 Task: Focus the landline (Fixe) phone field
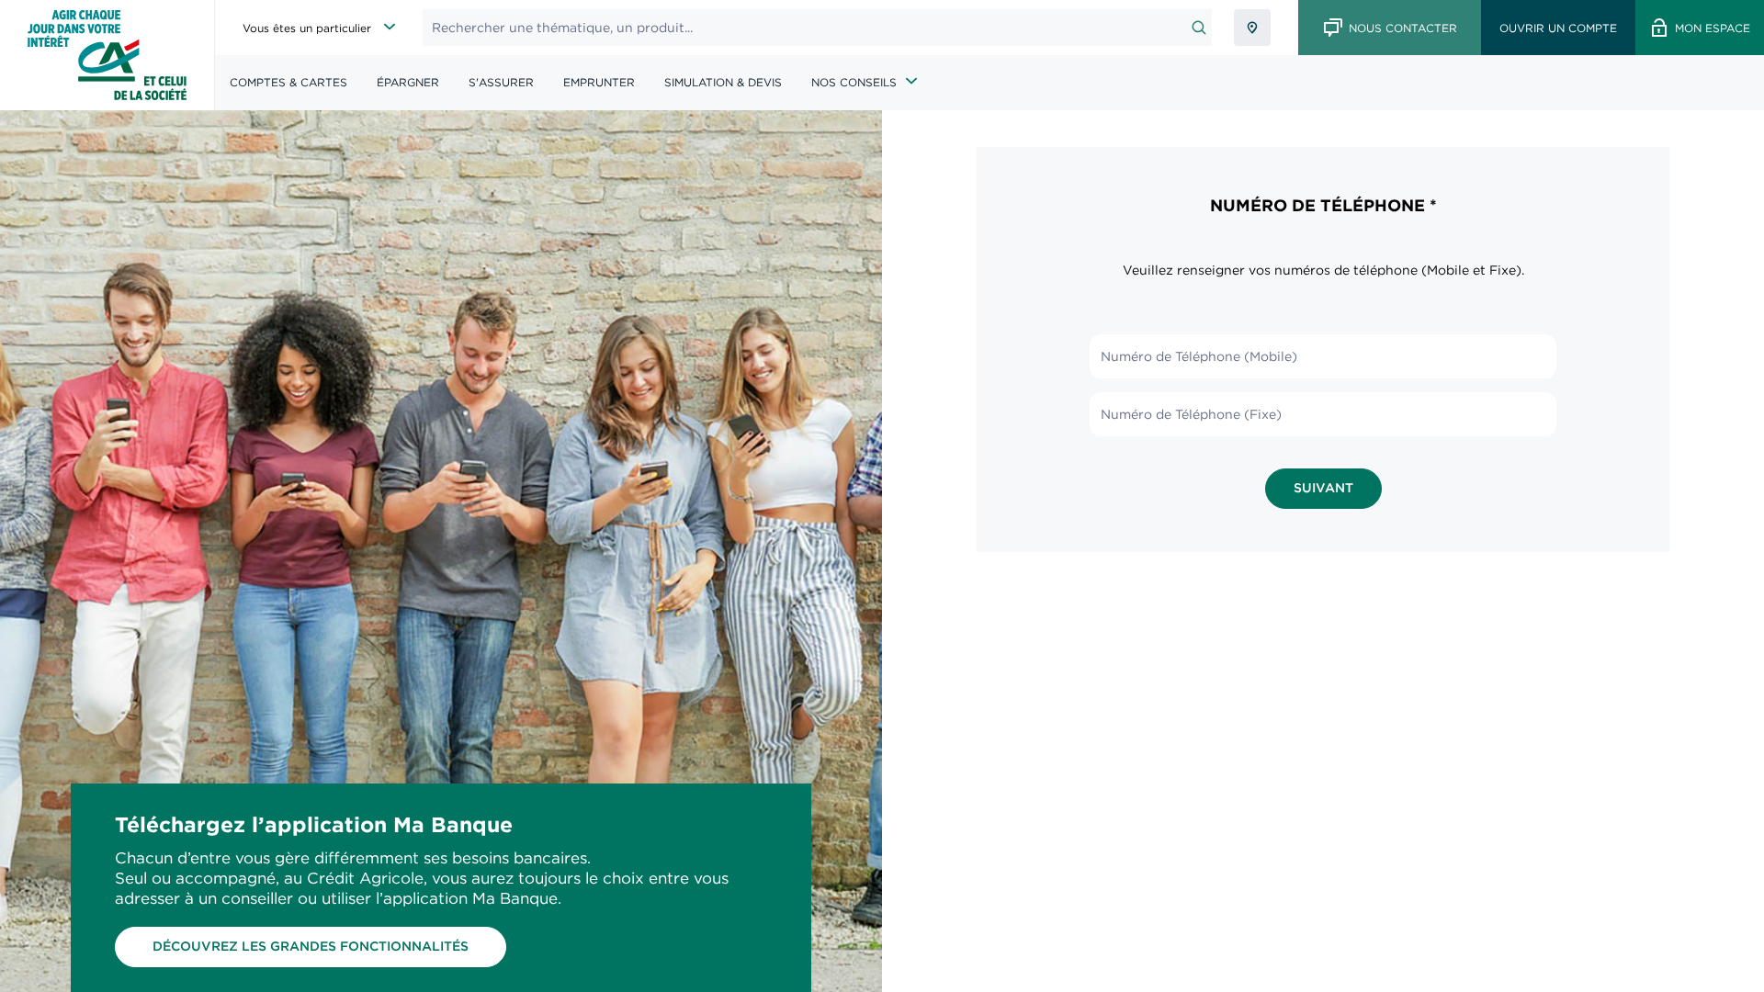(x=1323, y=414)
